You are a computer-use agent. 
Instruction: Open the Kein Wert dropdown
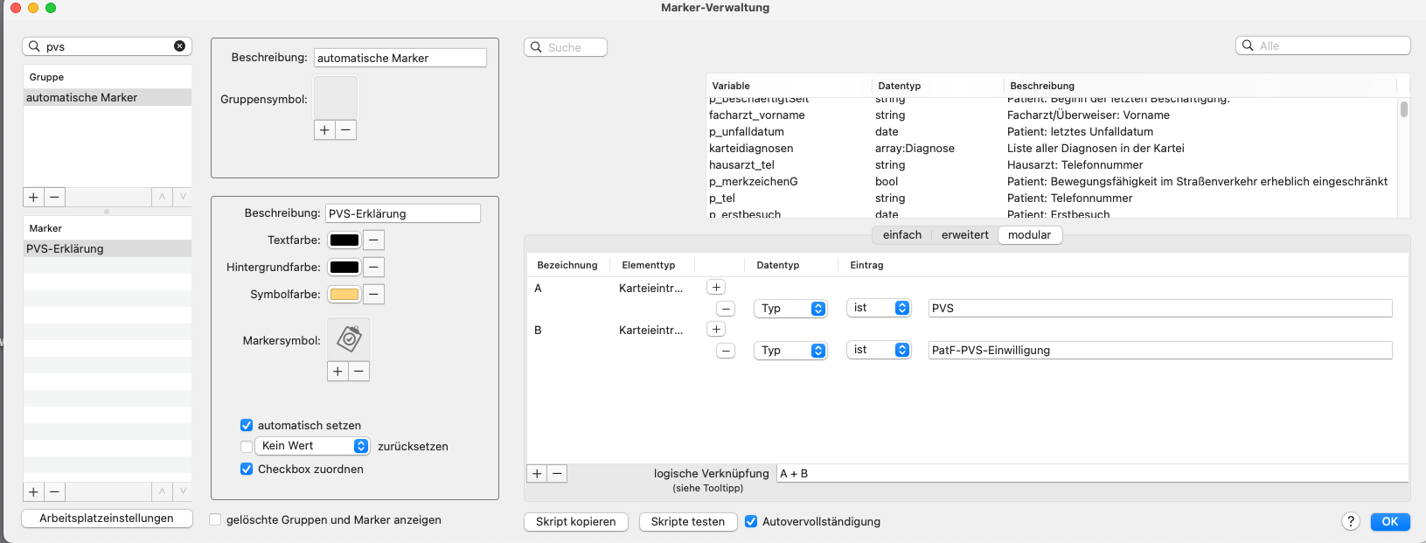(313, 446)
